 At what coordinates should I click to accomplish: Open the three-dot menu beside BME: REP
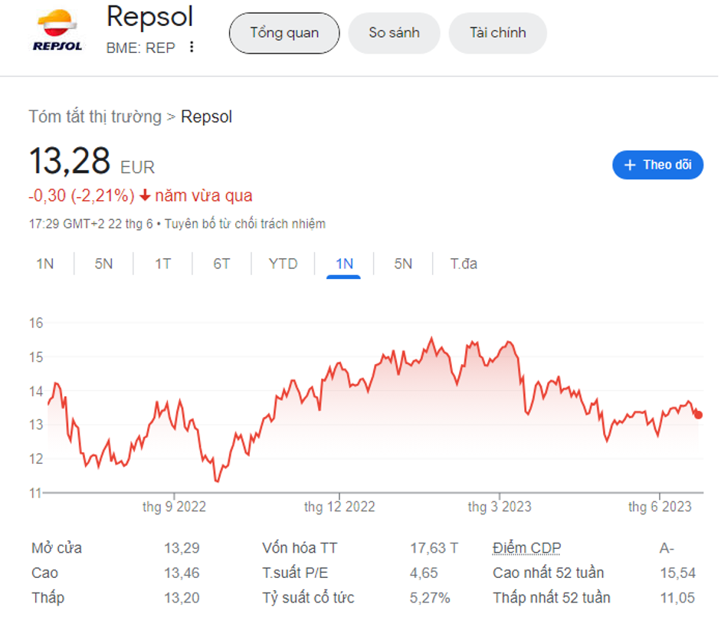coord(190,48)
